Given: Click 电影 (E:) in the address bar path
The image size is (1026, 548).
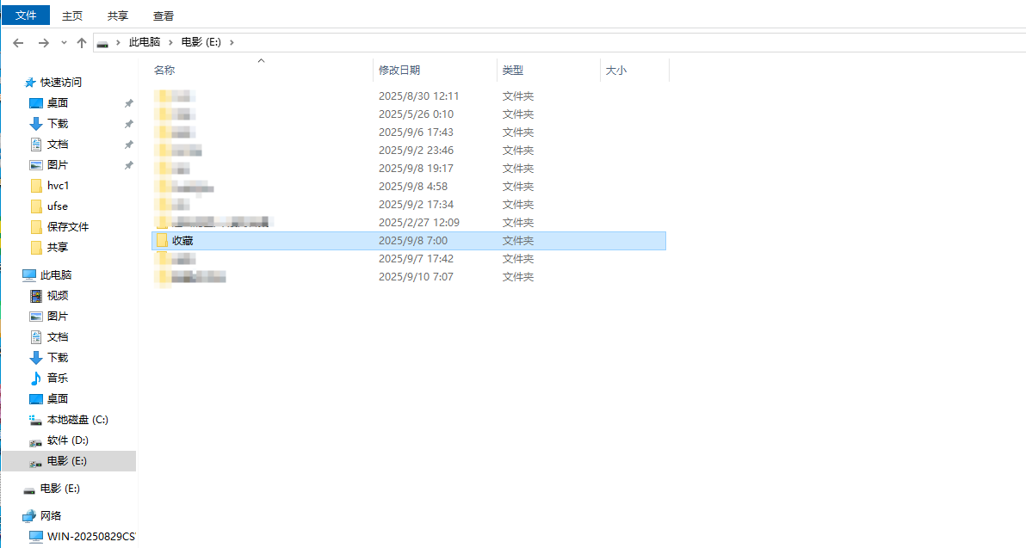Looking at the screenshot, I should (x=201, y=42).
